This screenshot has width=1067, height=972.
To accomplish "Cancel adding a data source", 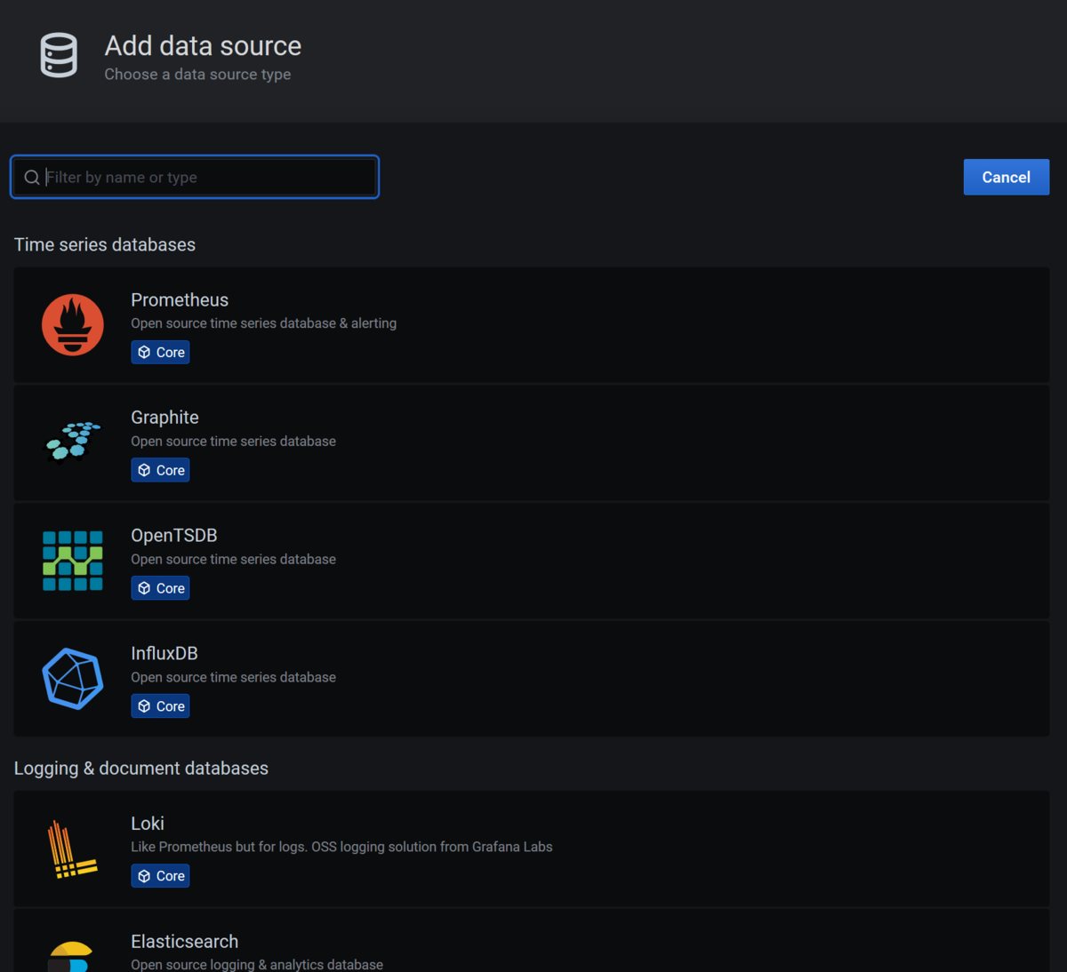I will pyautogui.click(x=1007, y=177).
